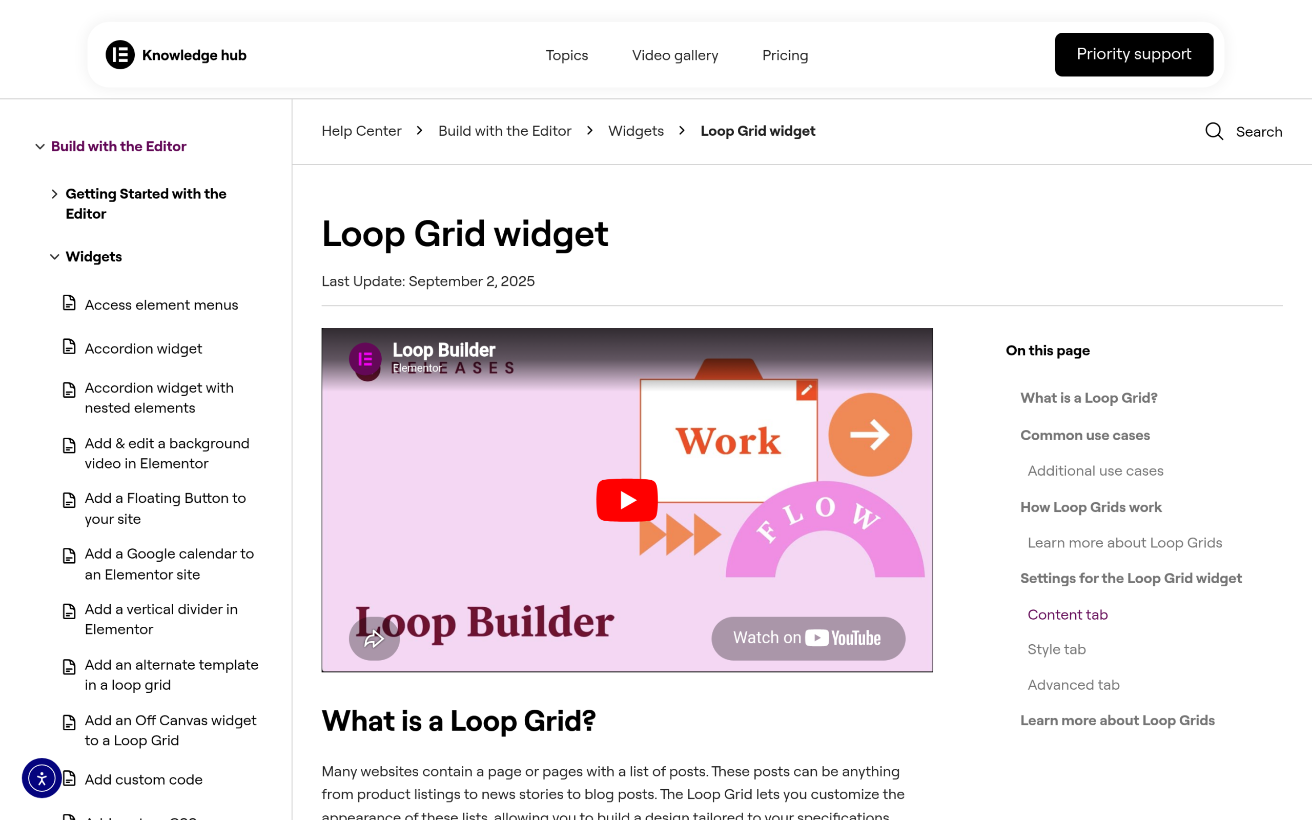
Task: Click the Elementor channel avatar on video
Action: point(365,358)
